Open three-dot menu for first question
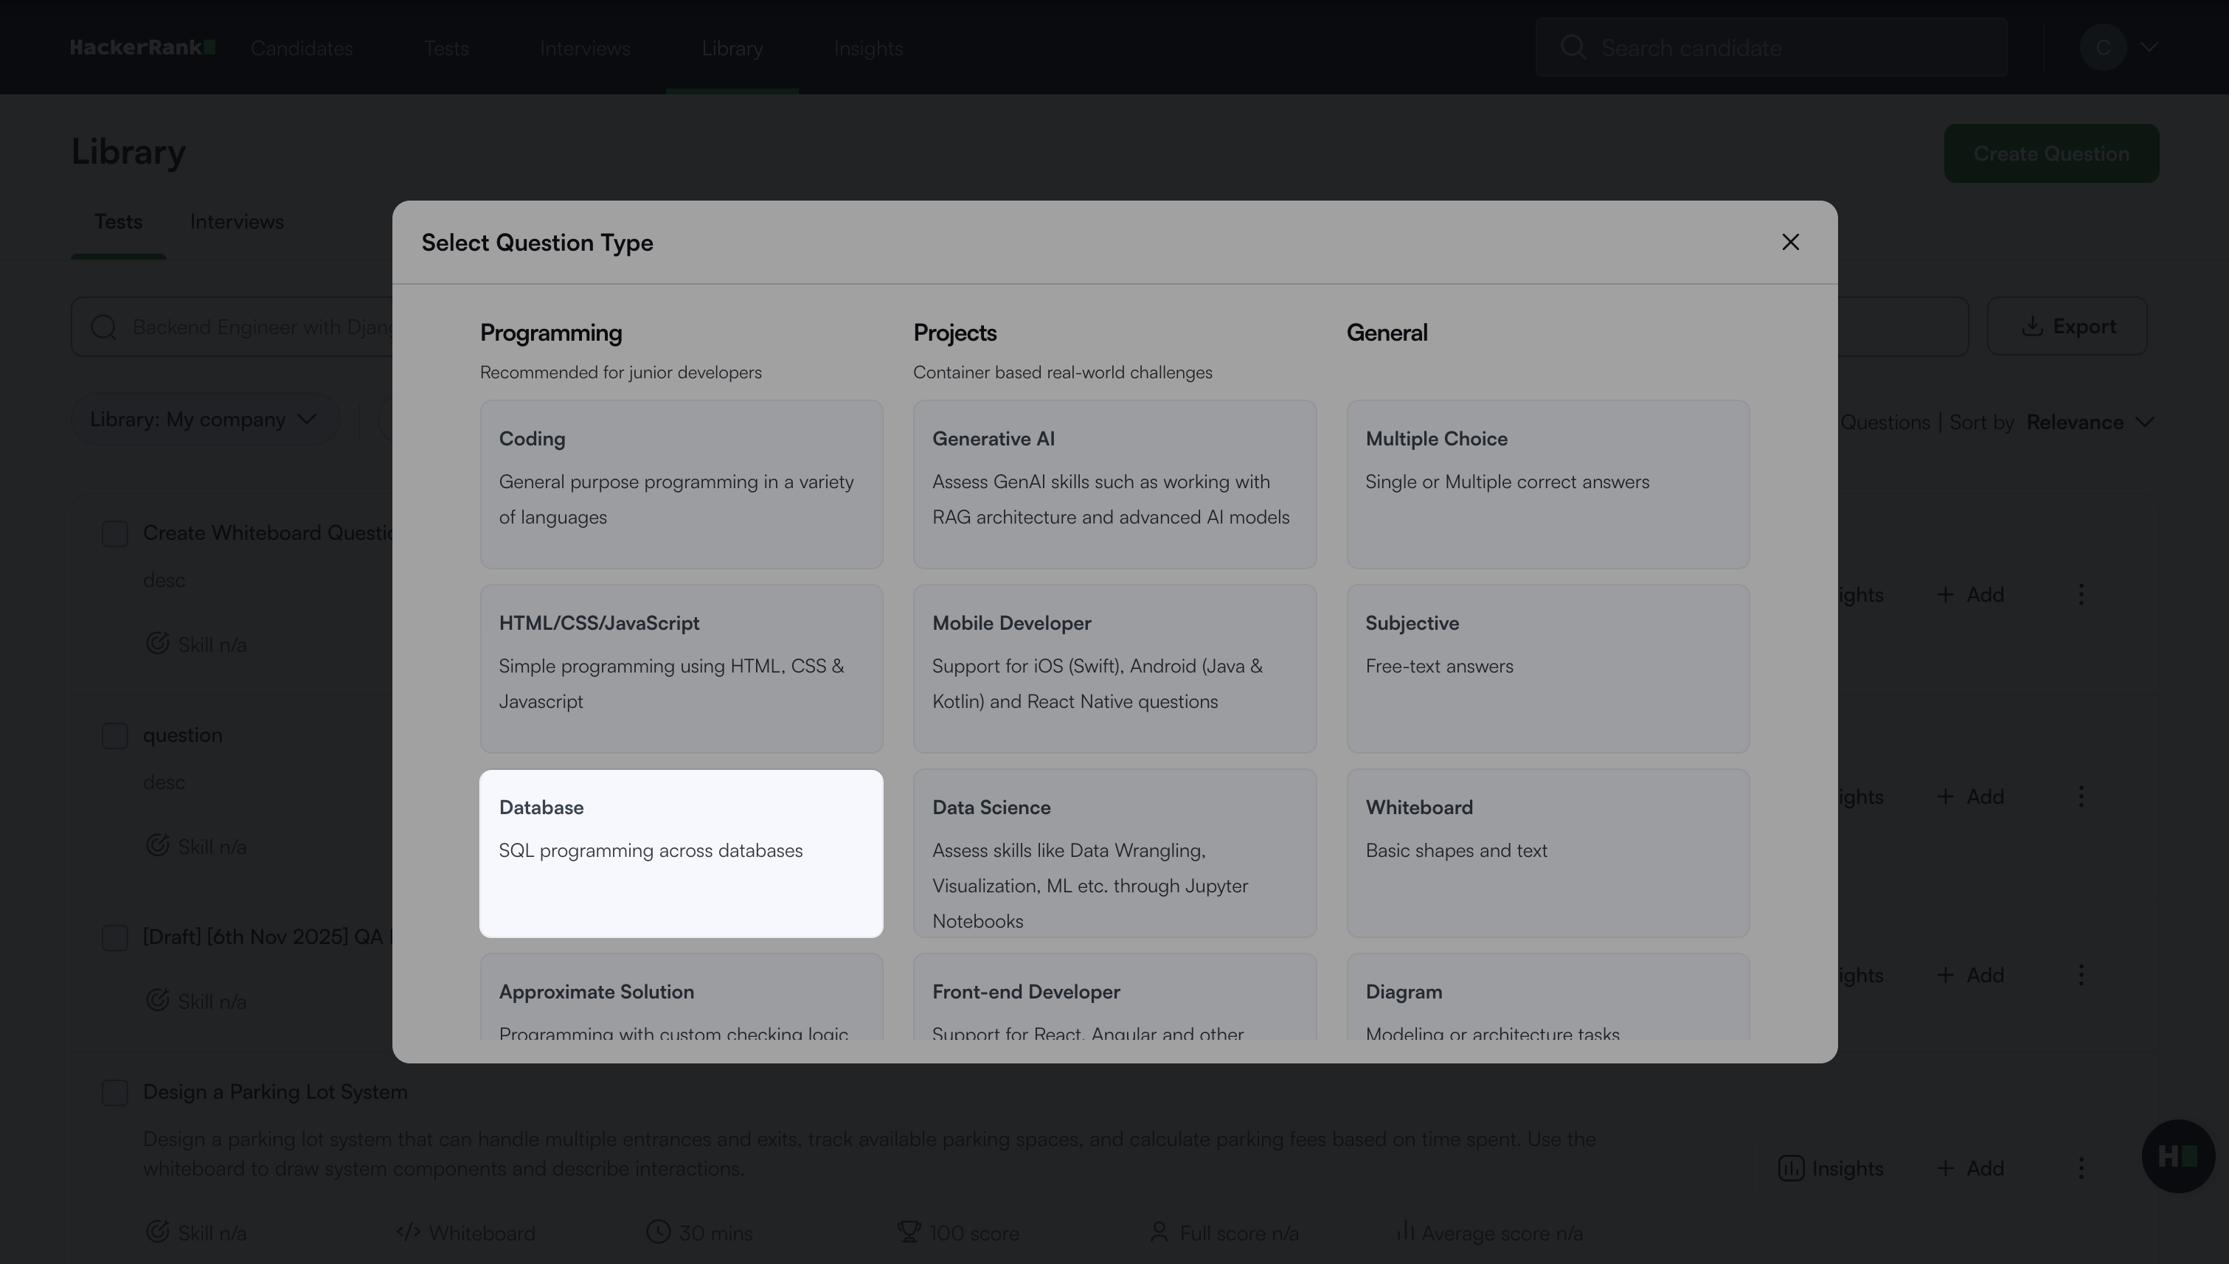This screenshot has height=1264, width=2229. click(x=2081, y=594)
